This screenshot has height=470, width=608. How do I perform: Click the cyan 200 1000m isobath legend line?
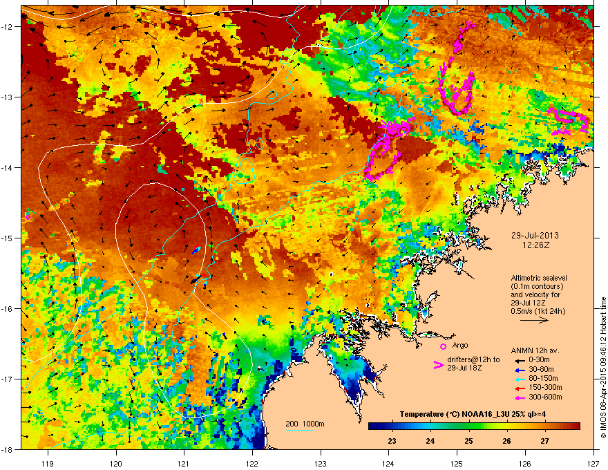pyautogui.click(x=299, y=430)
